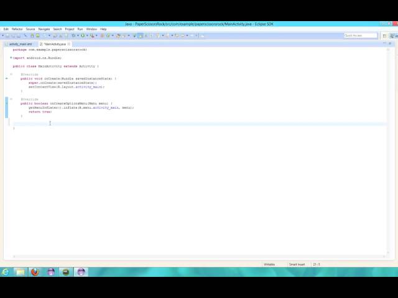Click the Open Type toolbar icon
Viewport: 398px width, 298px height.
pos(118,36)
